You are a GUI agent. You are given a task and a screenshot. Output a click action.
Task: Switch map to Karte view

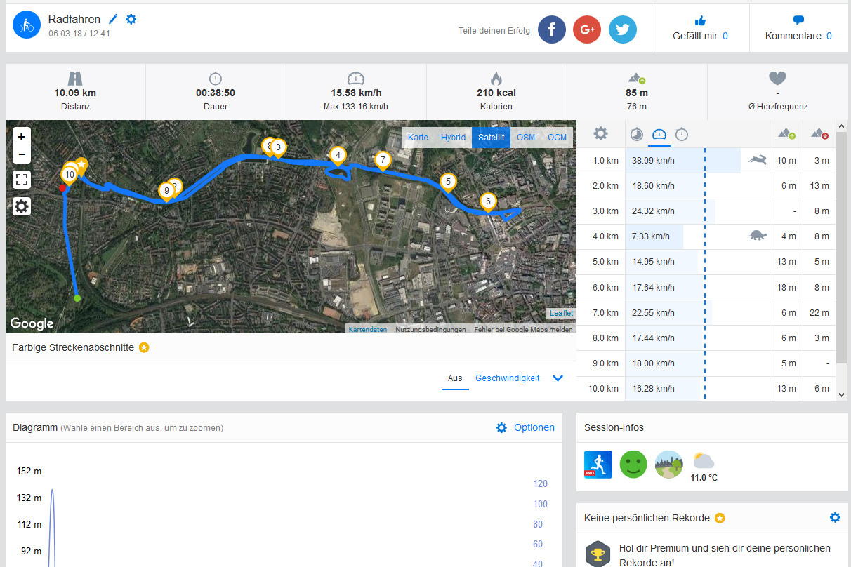pos(418,138)
